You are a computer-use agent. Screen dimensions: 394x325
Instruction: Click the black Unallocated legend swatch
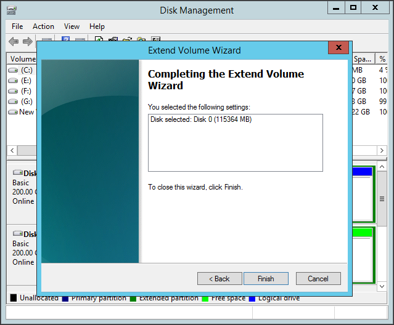click(x=14, y=298)
